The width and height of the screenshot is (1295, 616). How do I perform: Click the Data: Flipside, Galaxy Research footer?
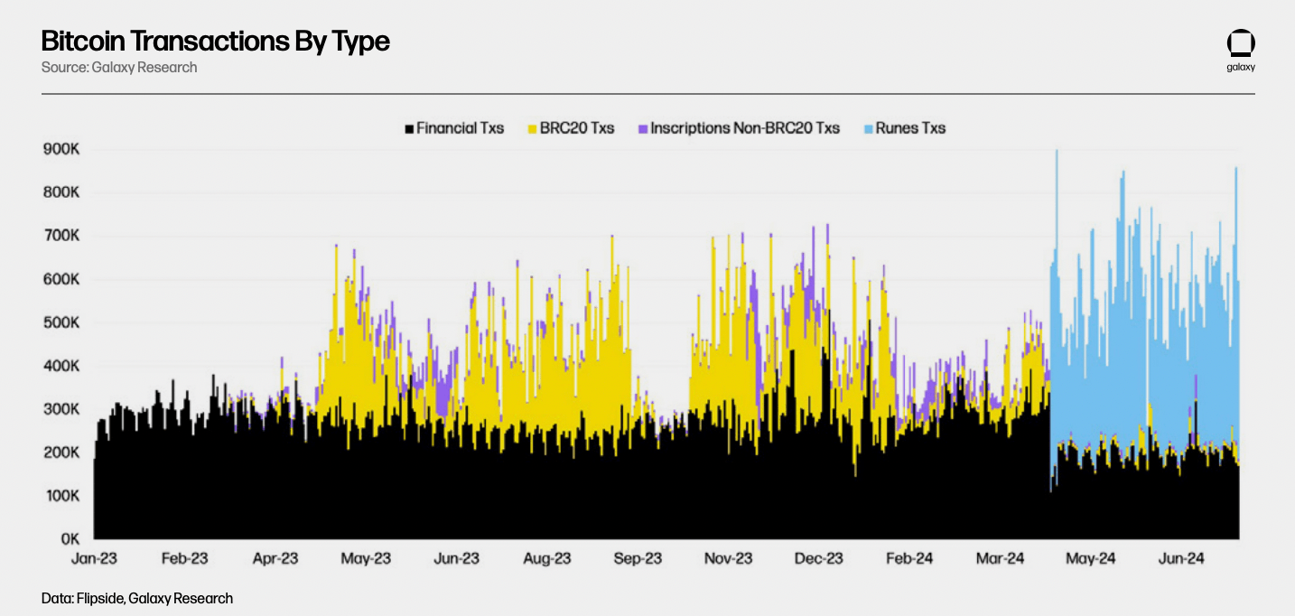137,598
